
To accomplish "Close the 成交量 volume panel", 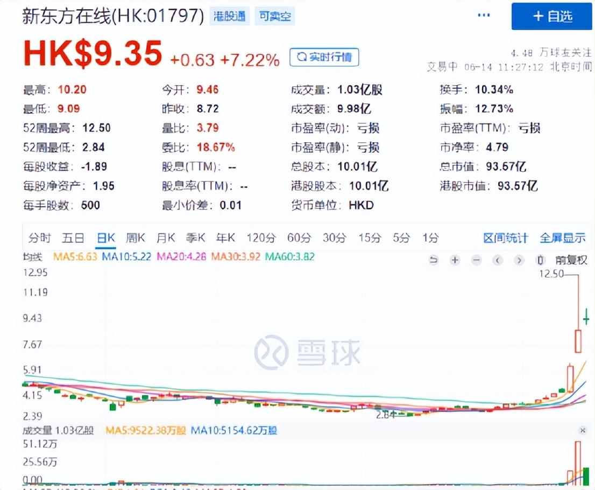I will pyautogui.click(x=583, y=430).
